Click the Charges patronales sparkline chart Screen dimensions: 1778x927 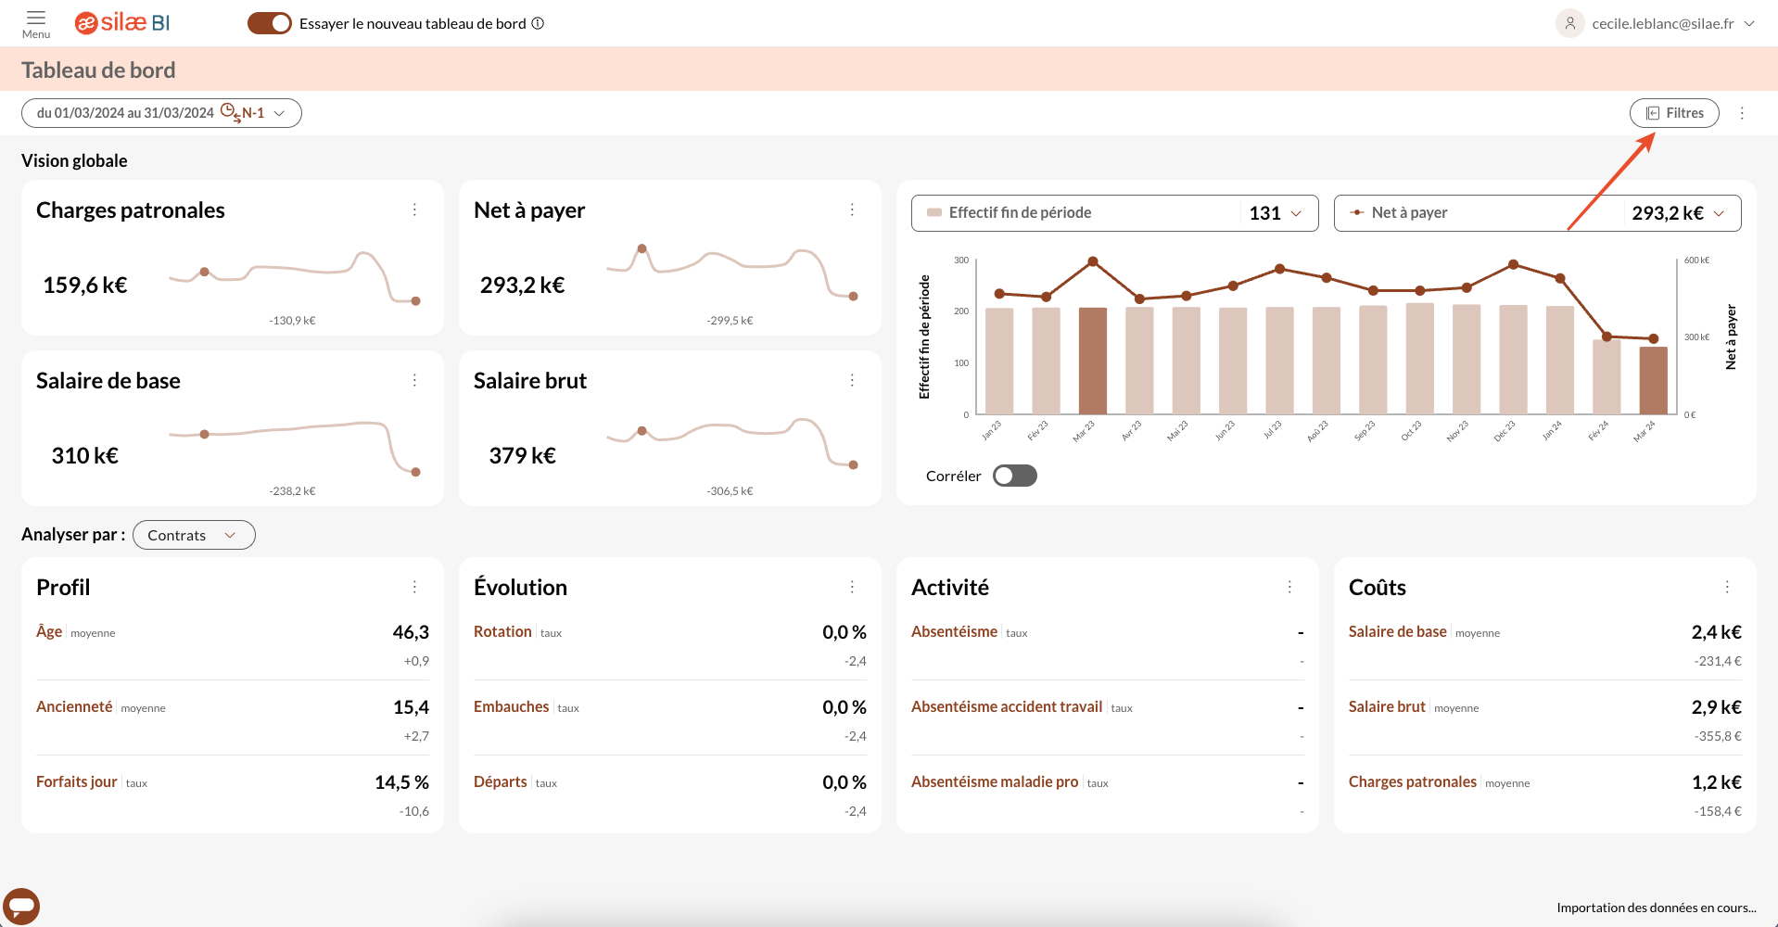tap(294, 277)
